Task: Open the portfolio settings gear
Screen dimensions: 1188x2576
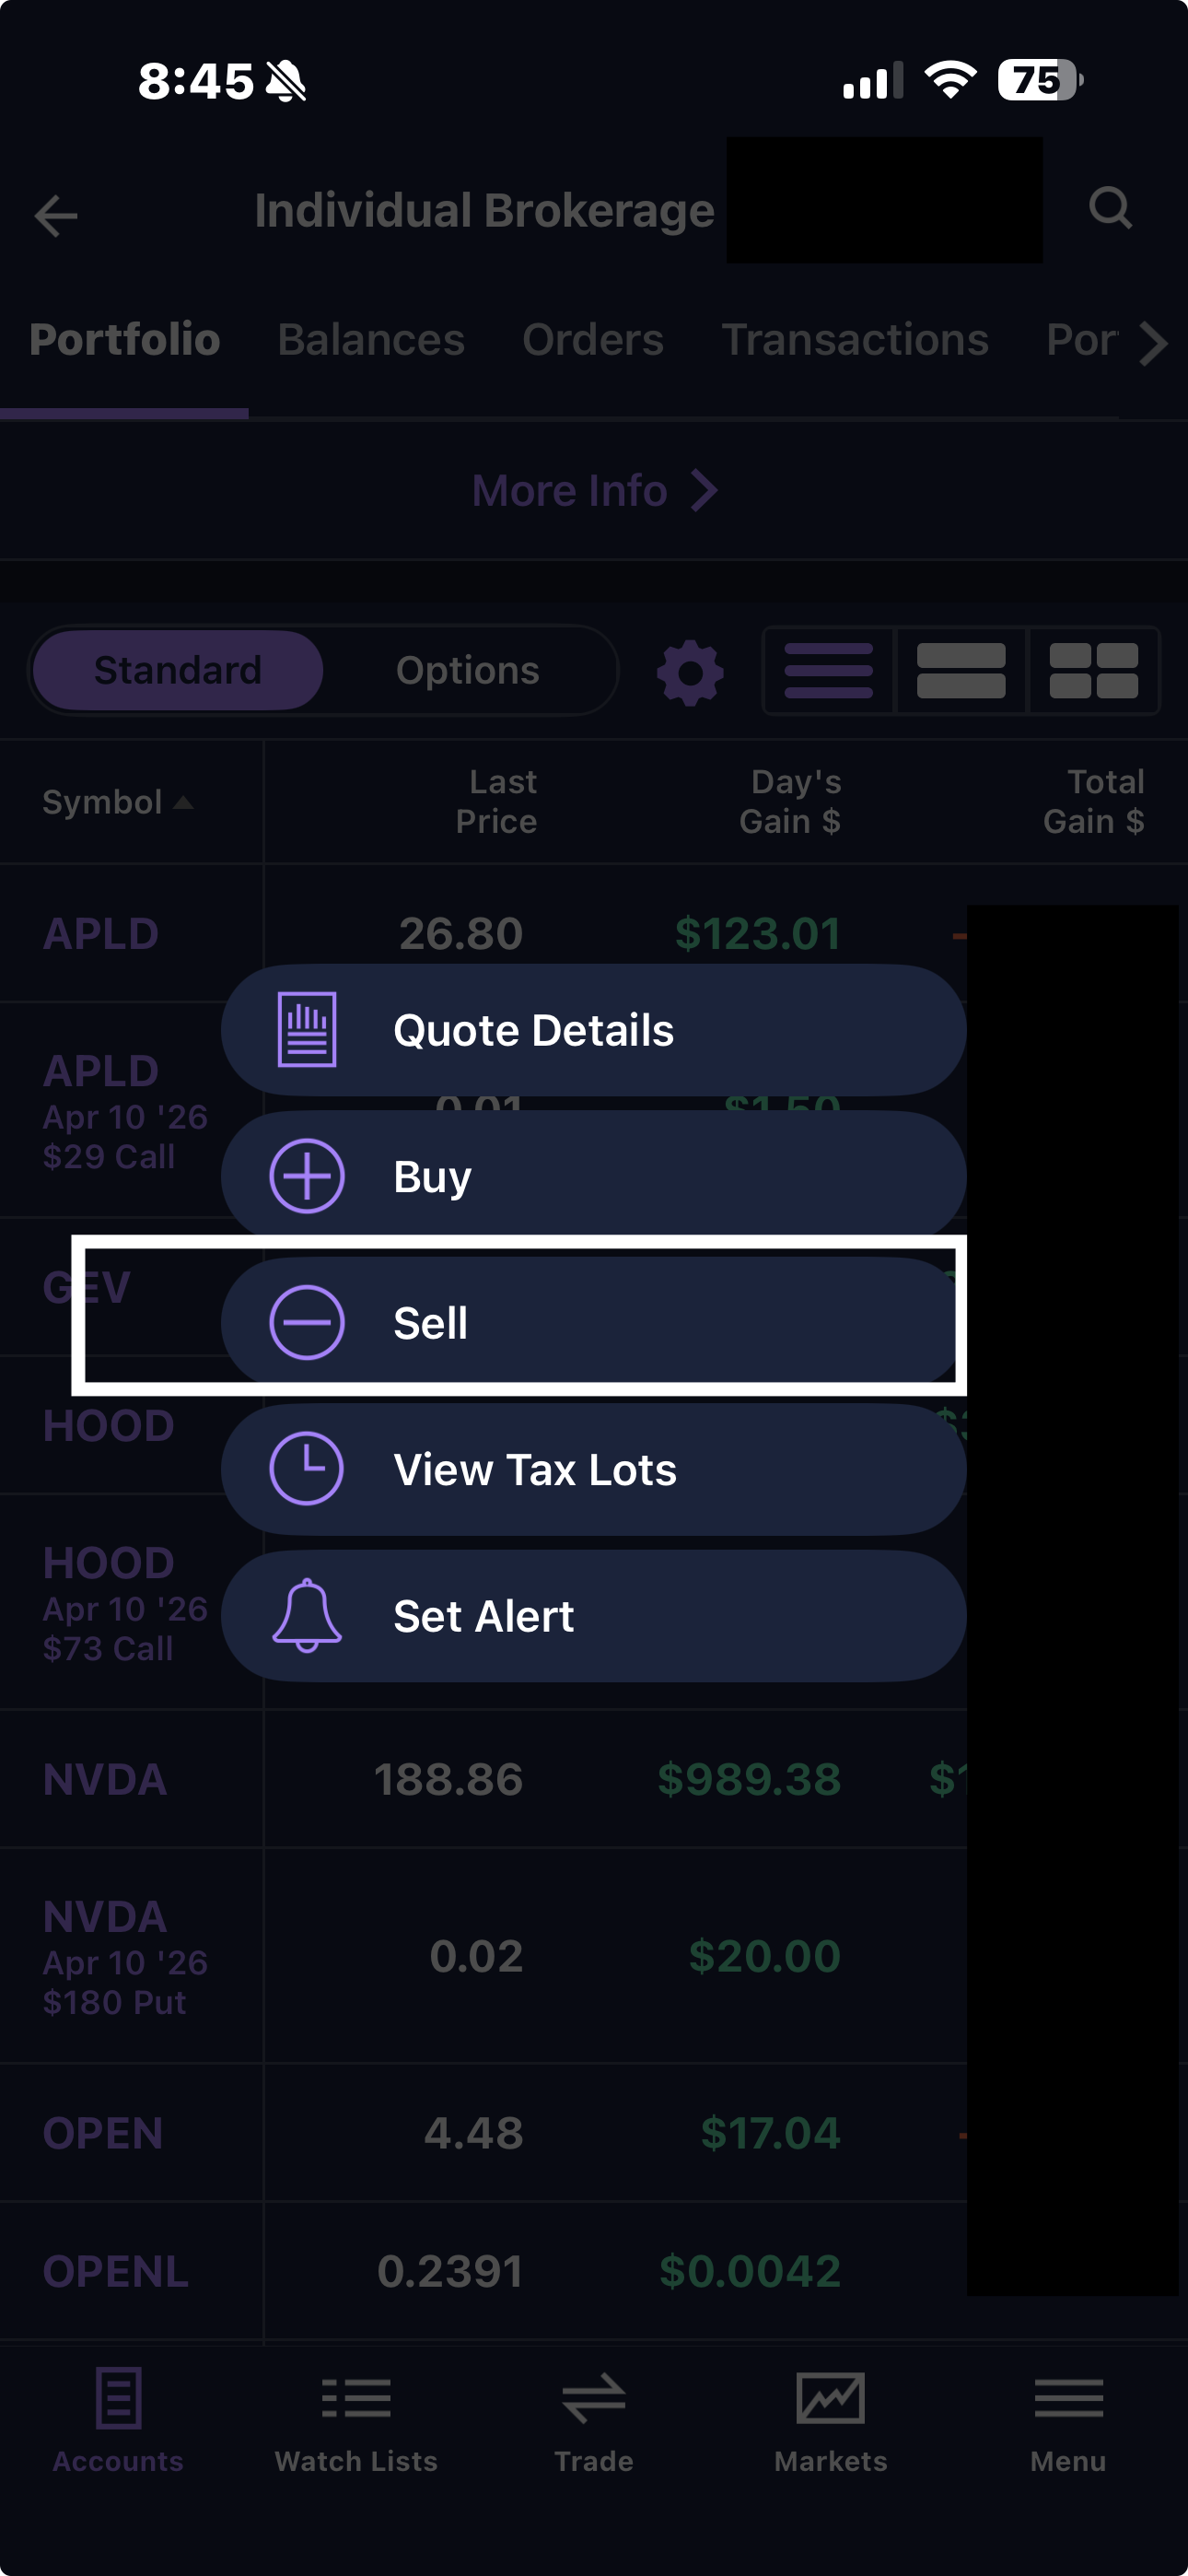Action: point(689,670)
